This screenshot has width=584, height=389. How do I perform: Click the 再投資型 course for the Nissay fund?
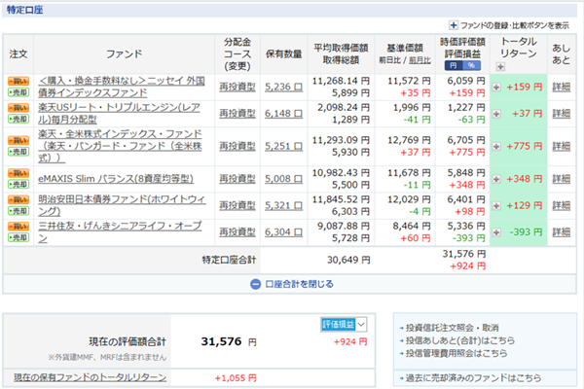pos(237,87)
